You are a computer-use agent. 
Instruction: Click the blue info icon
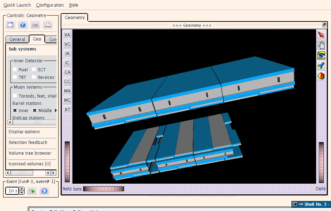click(x=22, y=25)
